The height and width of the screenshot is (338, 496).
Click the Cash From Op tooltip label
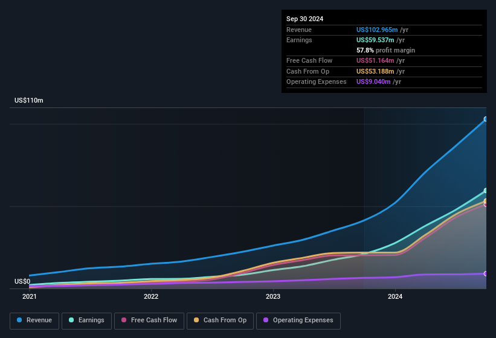point(308,71)
